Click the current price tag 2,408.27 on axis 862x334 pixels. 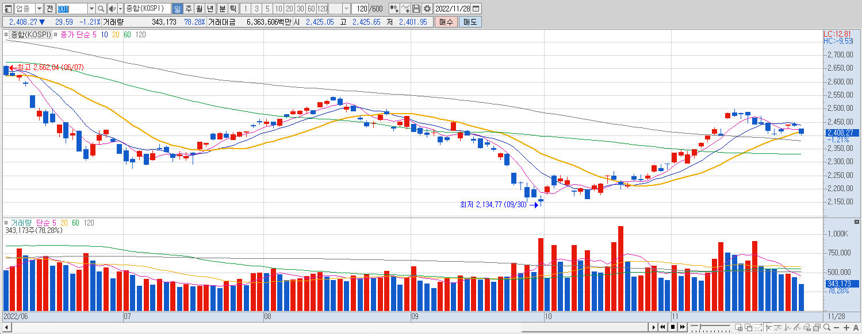click(x=842, y=133)
